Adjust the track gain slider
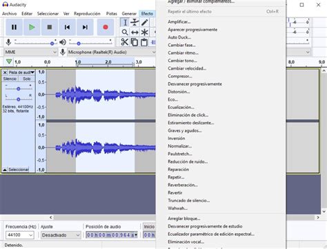This screenshot has width=327, height=249. (19, 88)
